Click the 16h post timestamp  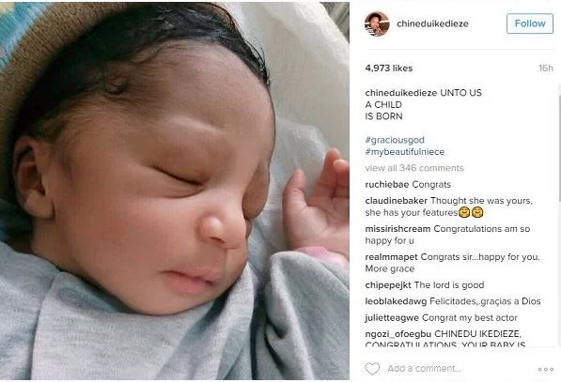pyautogui.click(x=546, y=68)
